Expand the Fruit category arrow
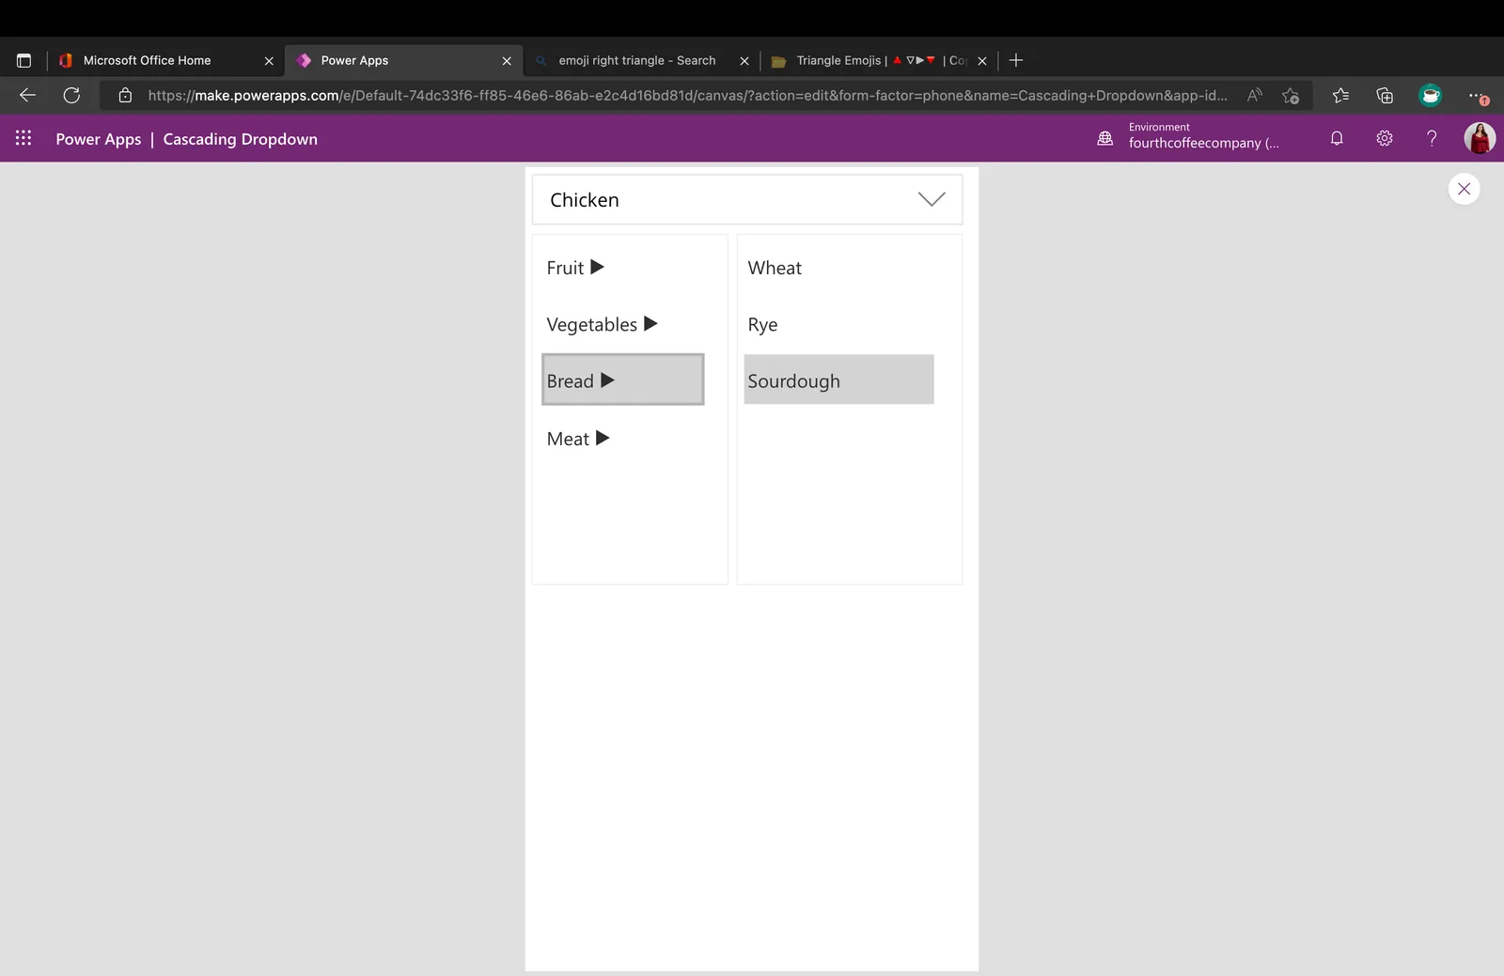 [x=597, y=267]
